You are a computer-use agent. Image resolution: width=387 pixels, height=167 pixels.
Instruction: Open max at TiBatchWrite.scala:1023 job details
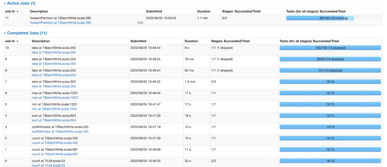click(55, 97)
